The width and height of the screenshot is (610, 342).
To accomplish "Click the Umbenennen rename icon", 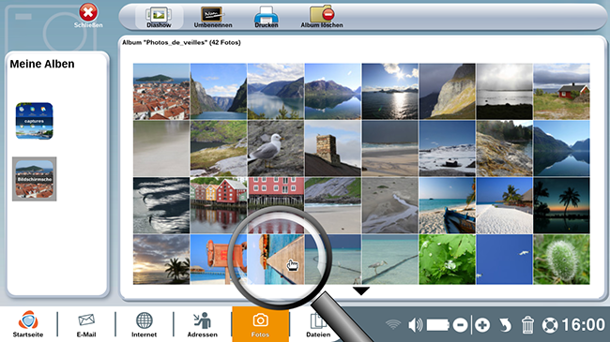I will [213, 18].
